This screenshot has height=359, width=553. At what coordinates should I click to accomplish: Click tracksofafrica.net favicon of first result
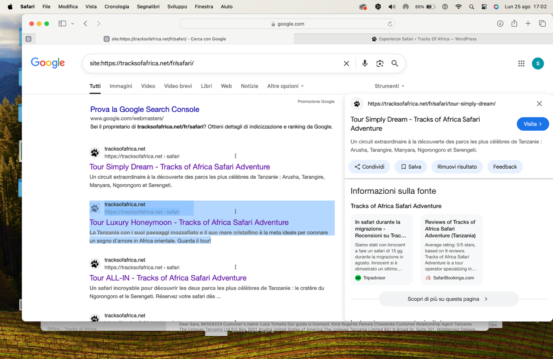[x=95, y=152]
